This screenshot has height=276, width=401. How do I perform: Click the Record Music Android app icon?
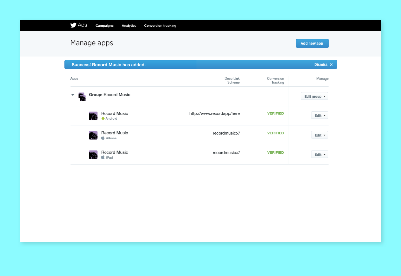(x=93, y=116)
